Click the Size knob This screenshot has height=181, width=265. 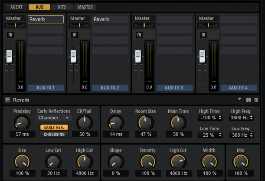(x=22, y=161)
